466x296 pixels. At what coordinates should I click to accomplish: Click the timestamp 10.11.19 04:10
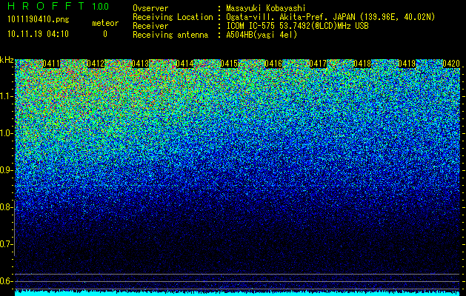point(38,34)
